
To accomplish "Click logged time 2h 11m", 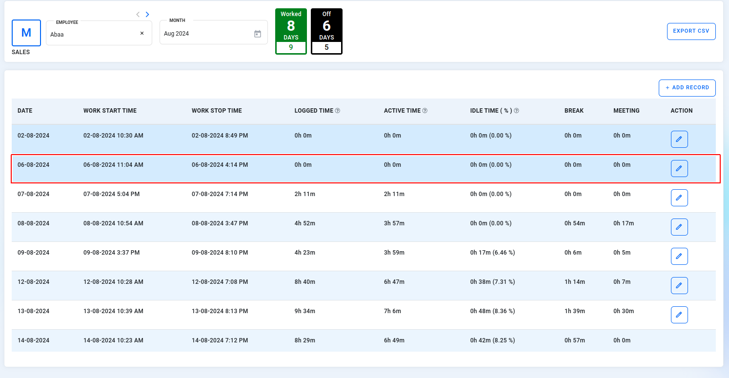I will tap(305, 194).
